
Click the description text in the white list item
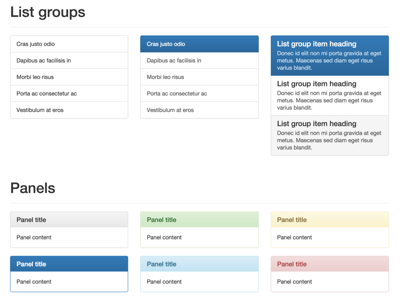(329, 100)
